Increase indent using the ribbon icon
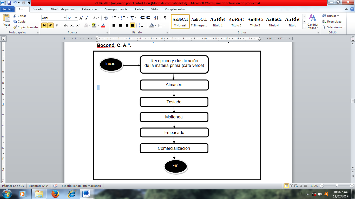This screenshot has width=355, height=199. coord(148,18)
